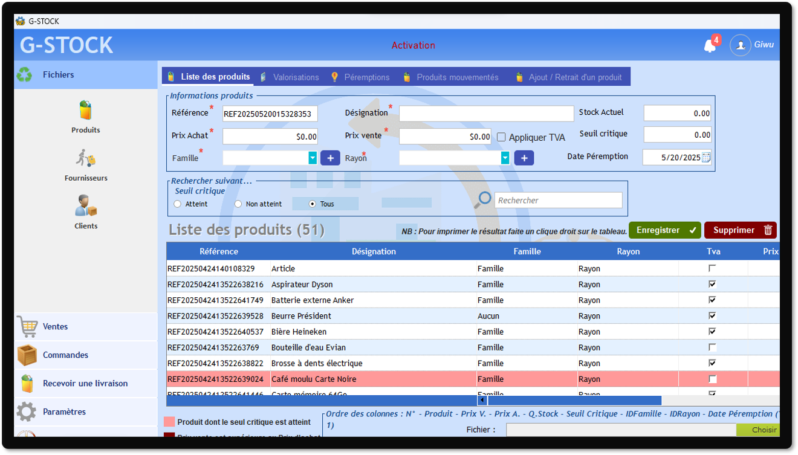This screenshot has height=455, width=798.
Task: Toggle Tva checkbox for Aspirateur Dyson
Action: 713,284
